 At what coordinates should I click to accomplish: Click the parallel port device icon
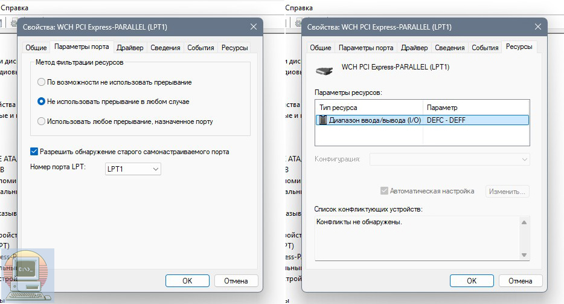click(325, 70)
